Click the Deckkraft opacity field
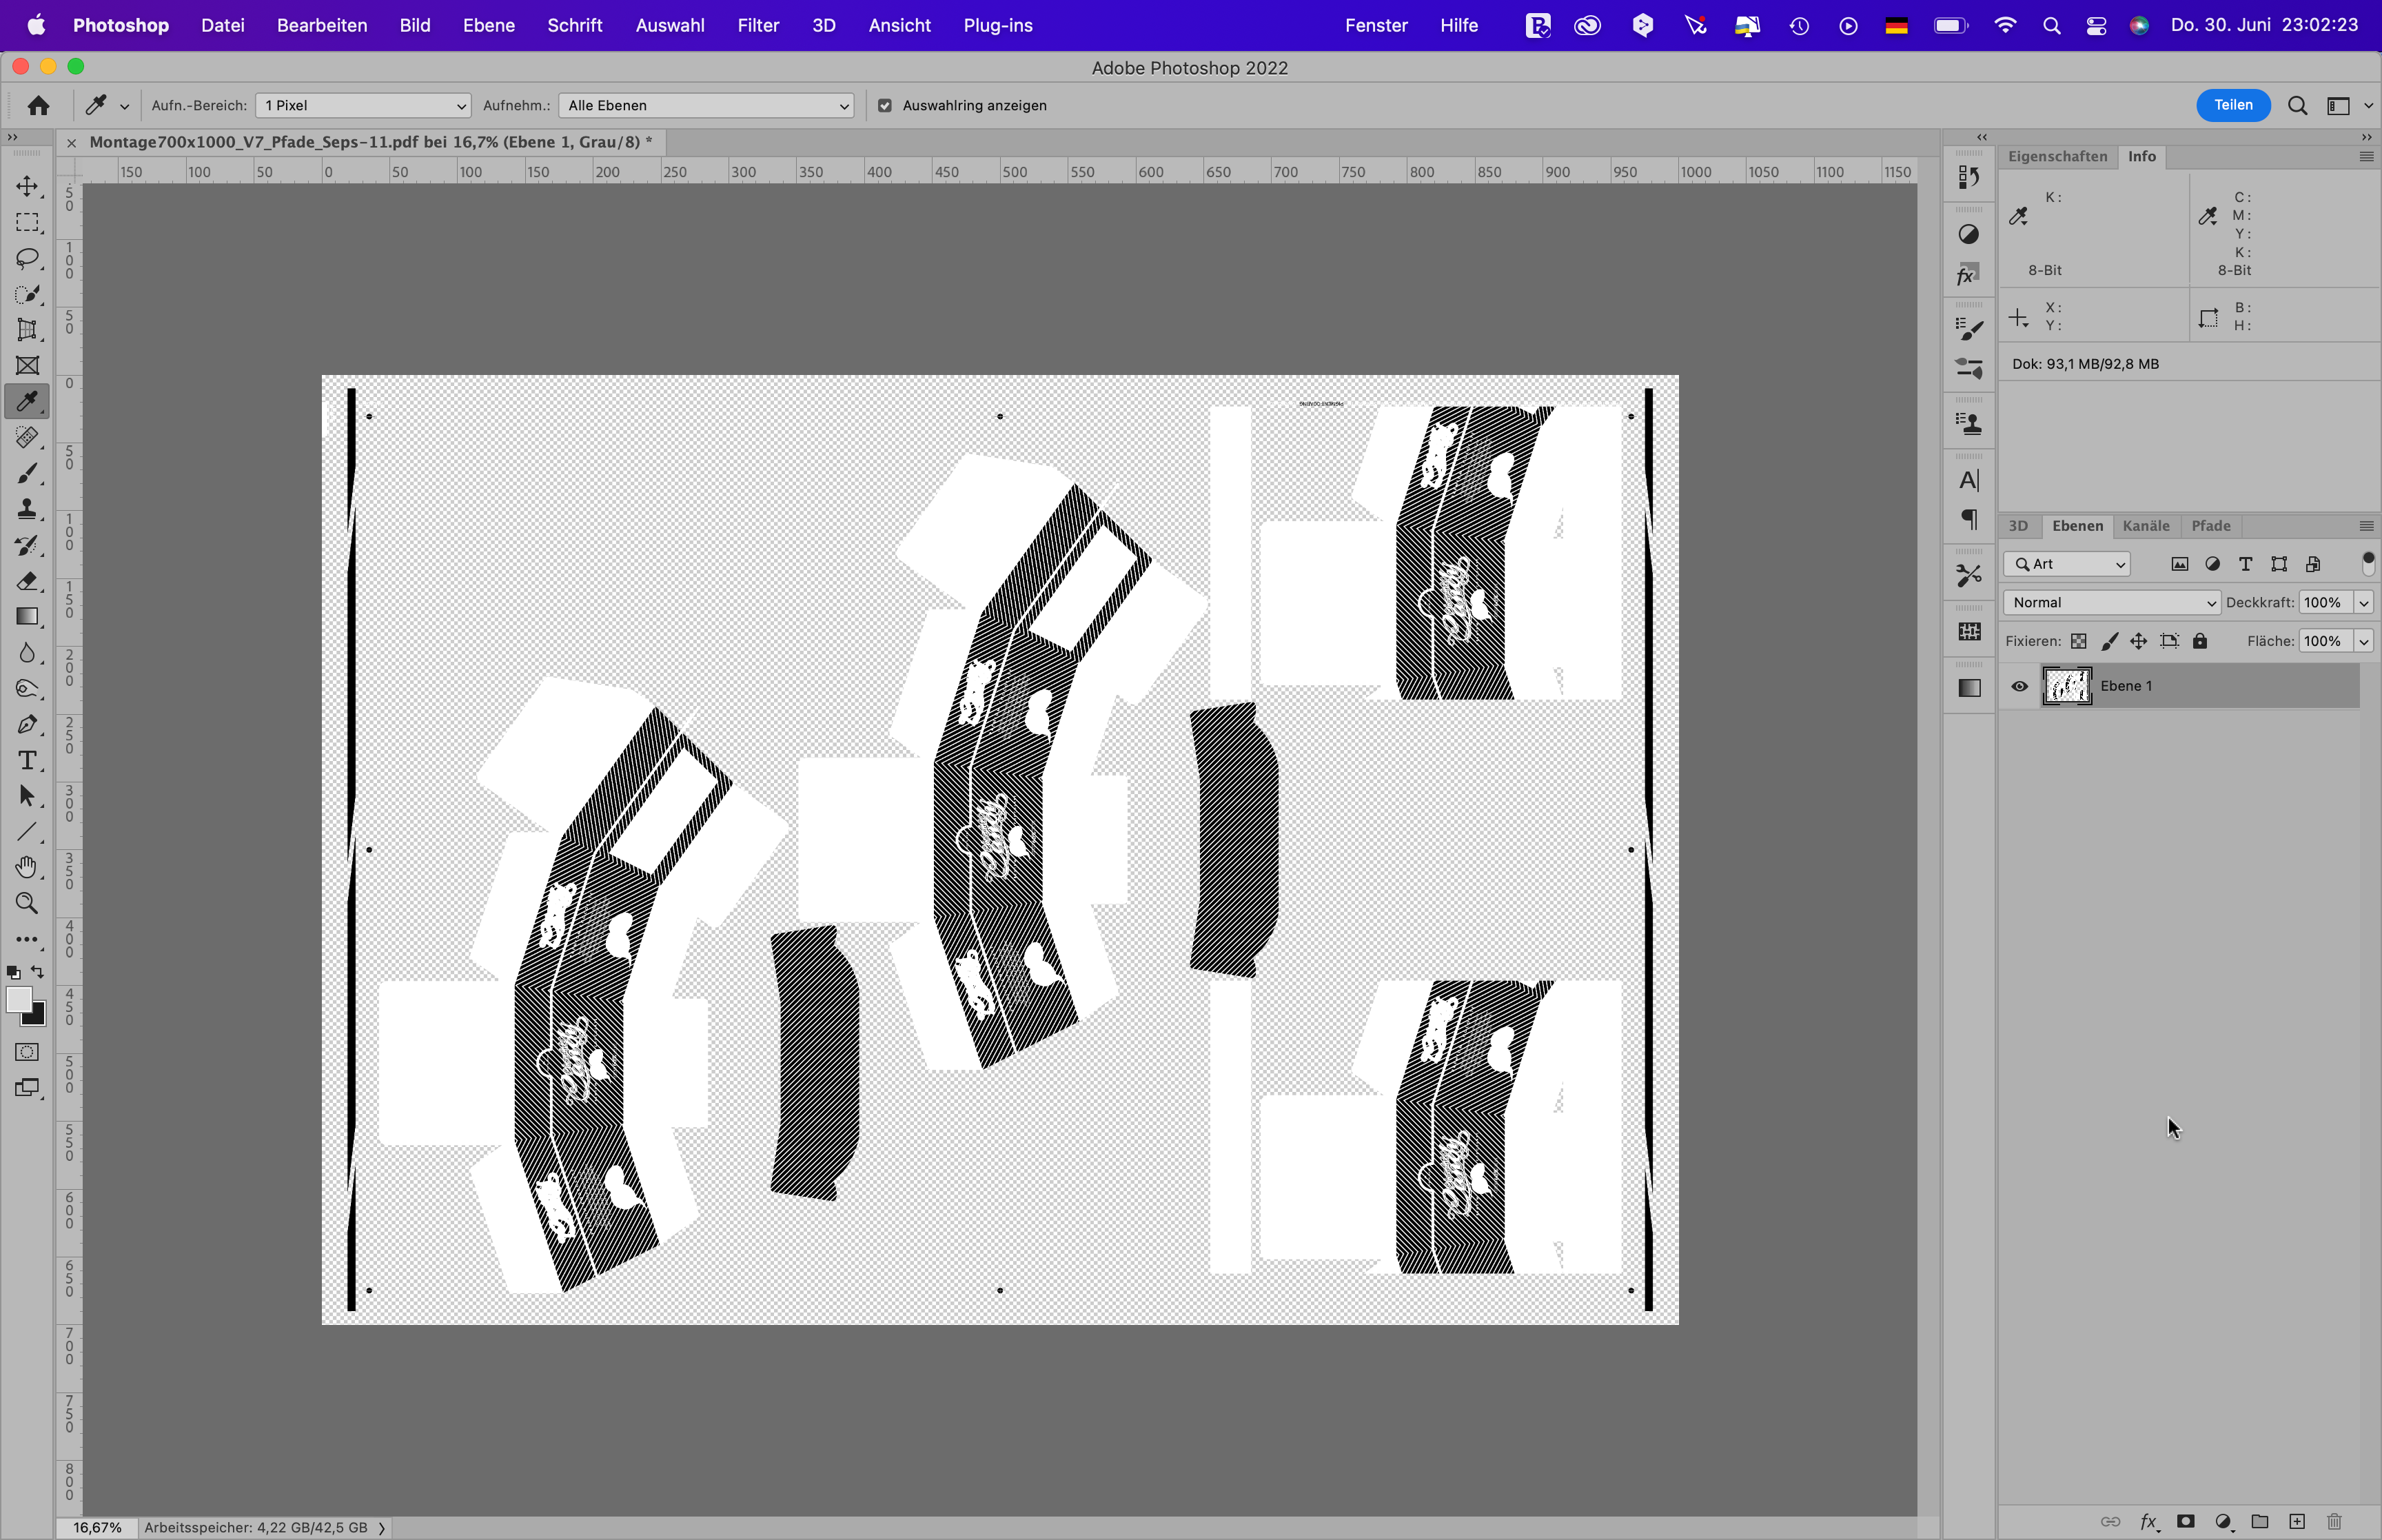The width and height of the screenshot is (2382, 1540). (2324, 602)
